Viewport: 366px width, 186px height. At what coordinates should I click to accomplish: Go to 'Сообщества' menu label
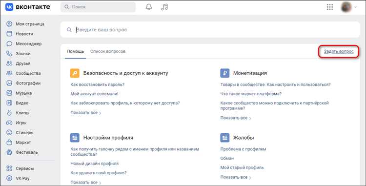pos(28,73)
